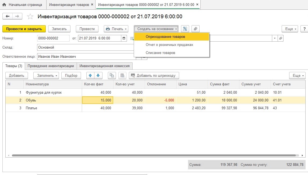The height and width of the screenshot is (175, 308).
Task: Open the Заполнить dropdown menu
Action: [46, 75]
